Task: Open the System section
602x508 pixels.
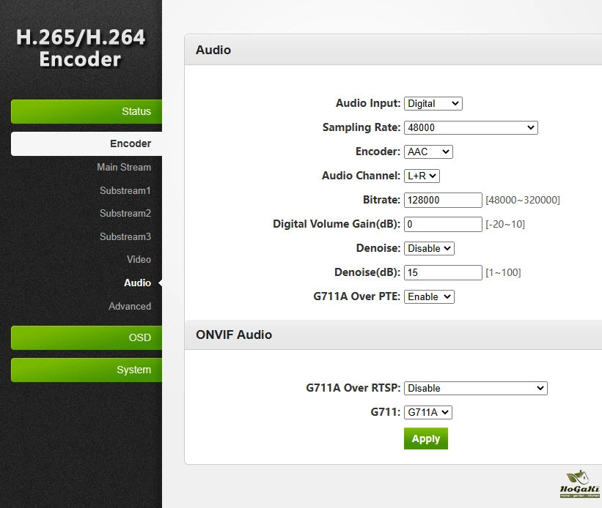Action: click(x=87, y=370)
